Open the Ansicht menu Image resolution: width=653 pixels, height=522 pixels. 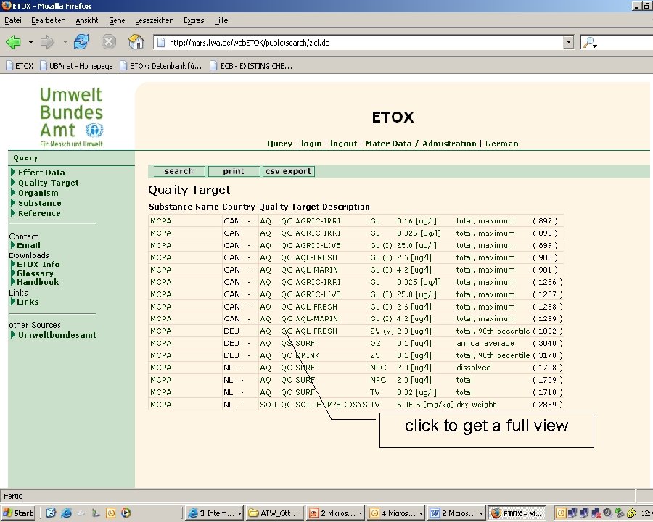point(86,20)
